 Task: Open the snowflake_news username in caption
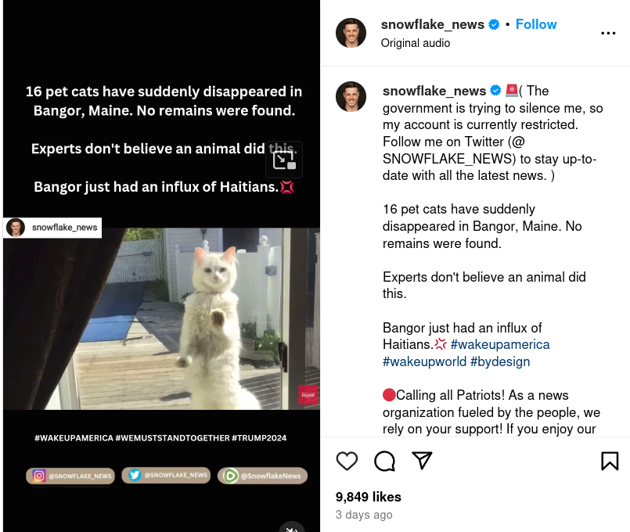point(434,91)
